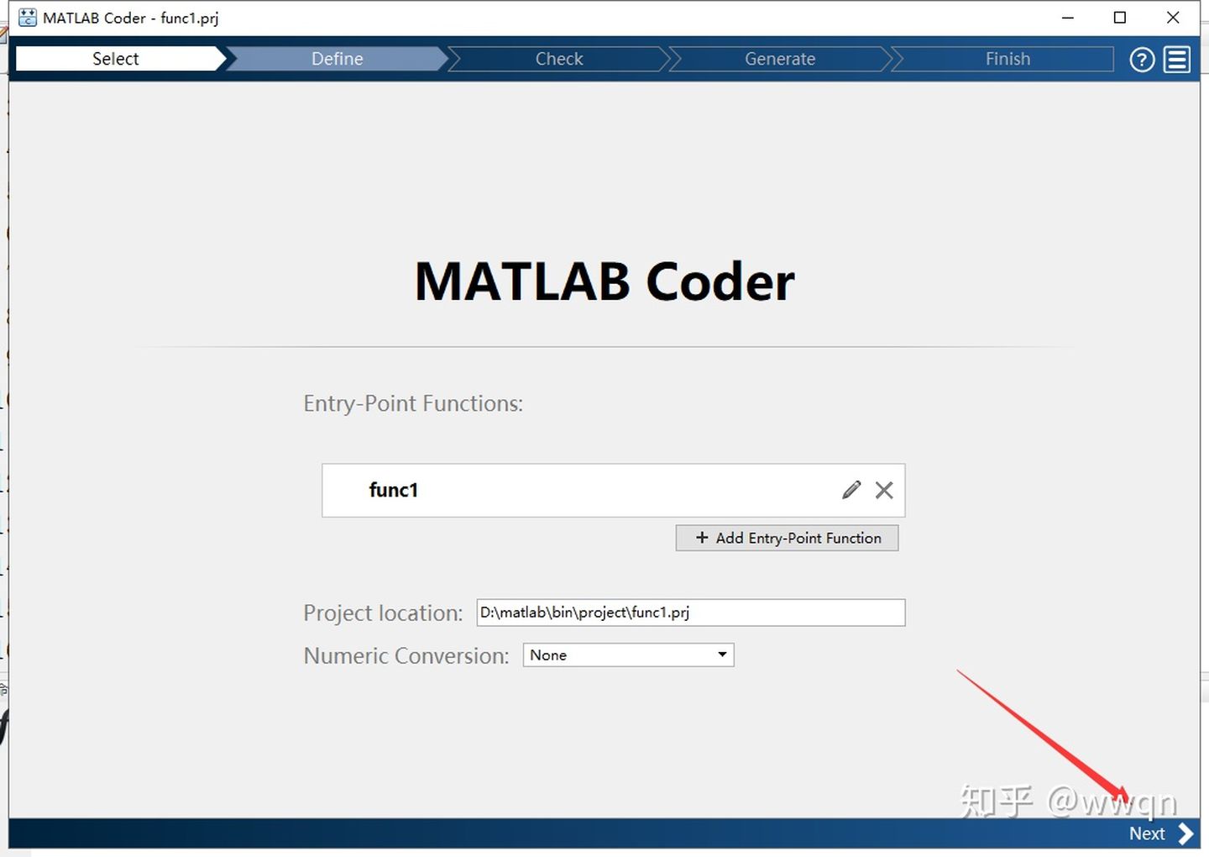Edit func1 with the pencil icon
The image size is (1209, 857).
tap(851, 490)
